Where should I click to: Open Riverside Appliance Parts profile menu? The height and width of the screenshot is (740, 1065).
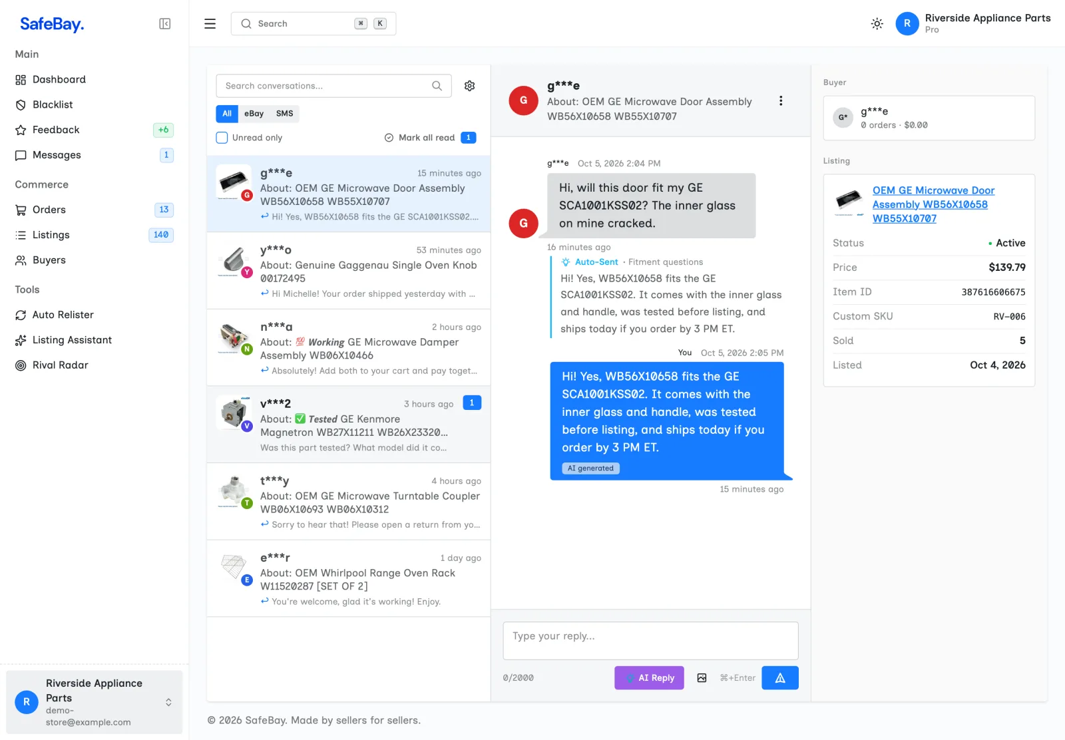[x=973, y=23]
